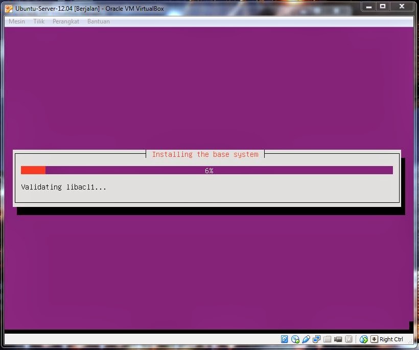The width and height of the screenshot is (419, 350).
Task: Click the USB devices status icon
Action: [x=306, y=339]
